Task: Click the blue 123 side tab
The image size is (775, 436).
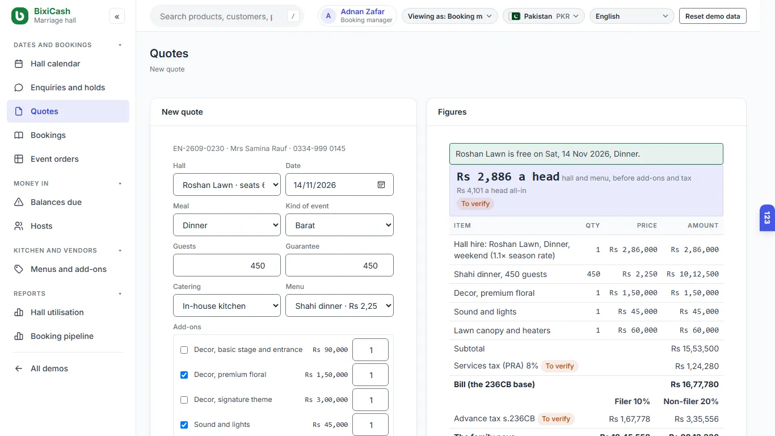Action: click(767, 218)
